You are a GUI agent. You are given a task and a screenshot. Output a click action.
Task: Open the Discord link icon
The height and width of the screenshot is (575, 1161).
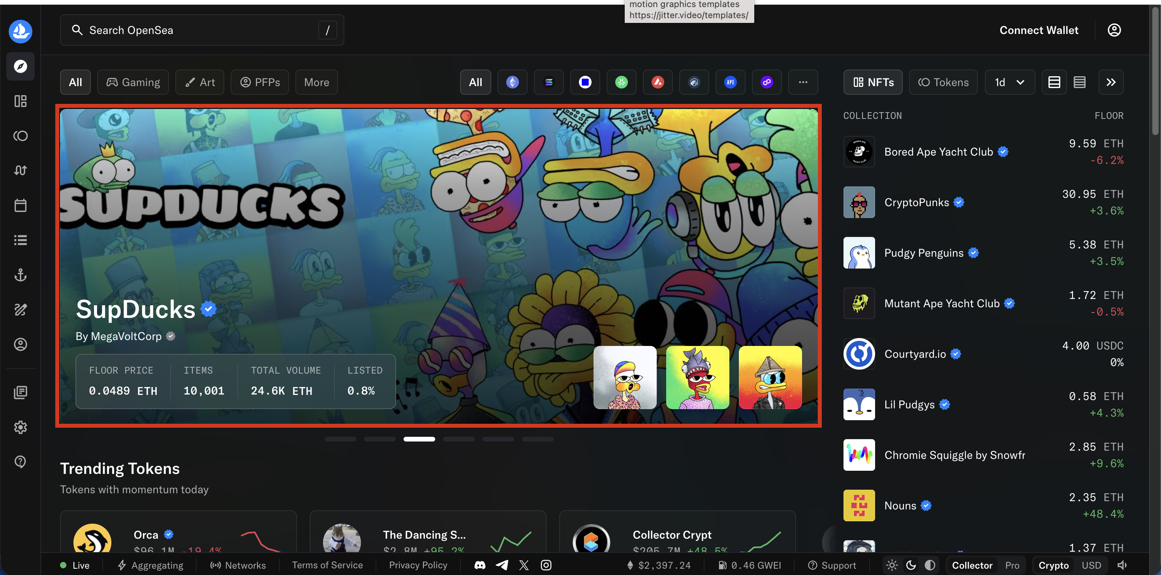[479, 565]
